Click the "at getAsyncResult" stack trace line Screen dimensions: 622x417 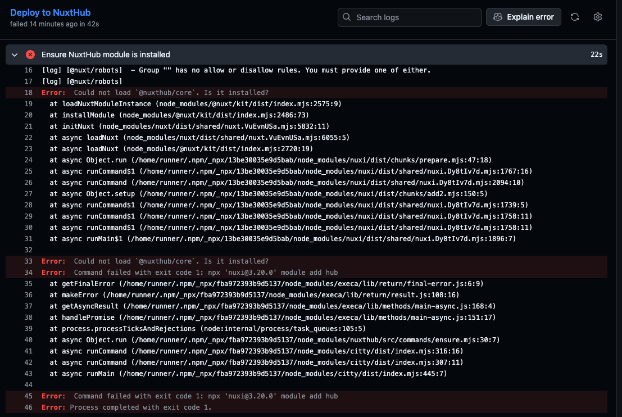point(273,306)
